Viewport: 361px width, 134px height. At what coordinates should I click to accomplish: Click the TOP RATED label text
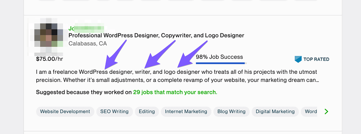316,59
